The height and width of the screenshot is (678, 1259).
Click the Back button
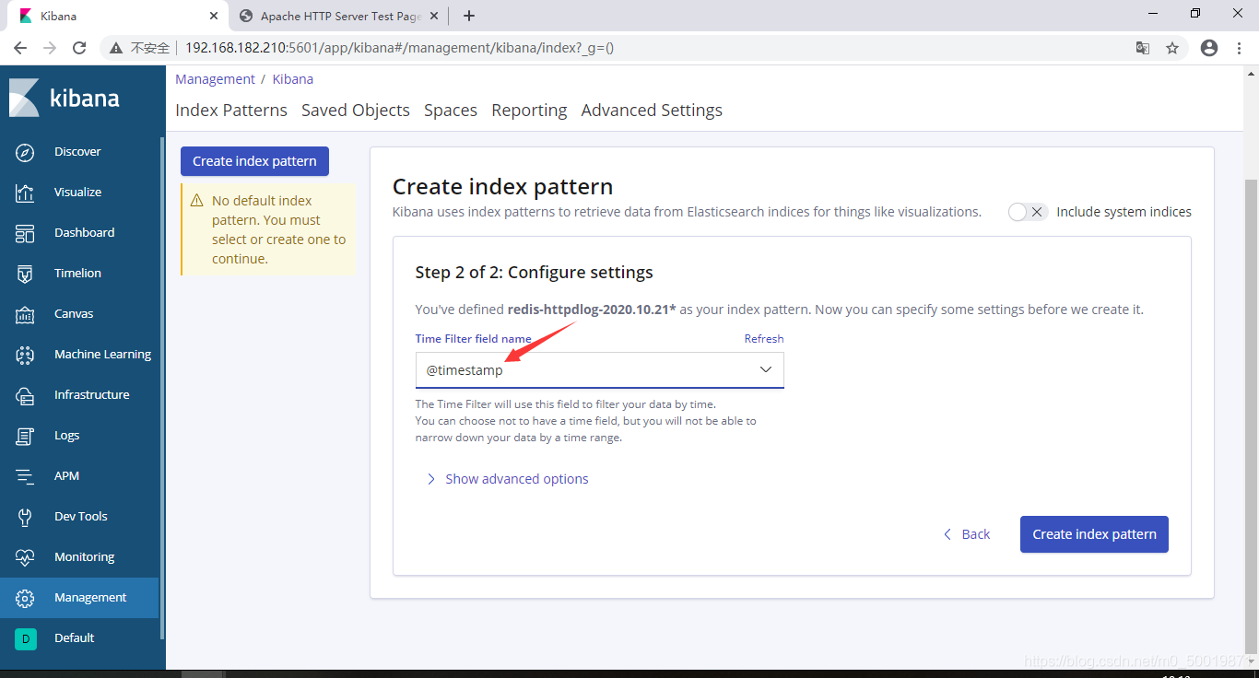[967, 534]
